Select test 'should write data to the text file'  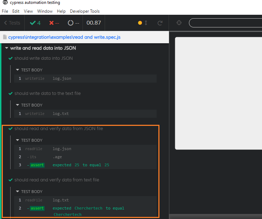pos(47,94)
